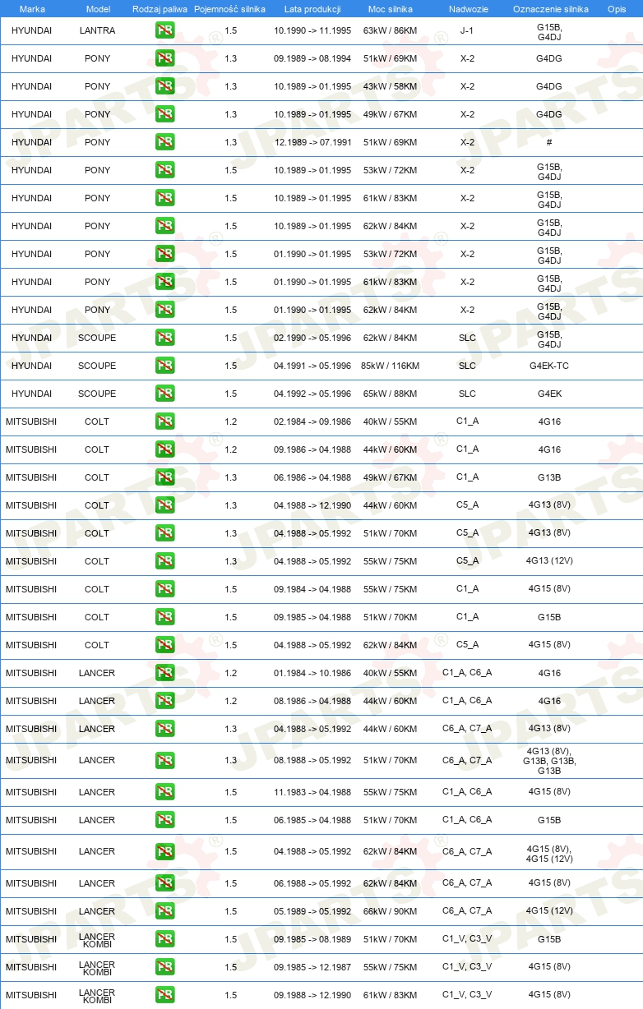This screenshot has width=643, height=1009.
Task: Select the LANTRA model cell
Action: point(97,31)
